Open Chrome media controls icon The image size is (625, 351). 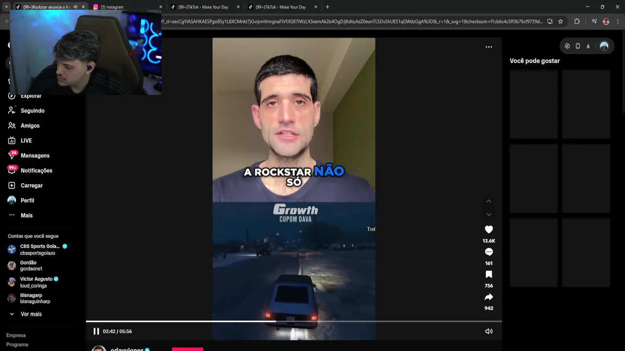tap(594, 21)
